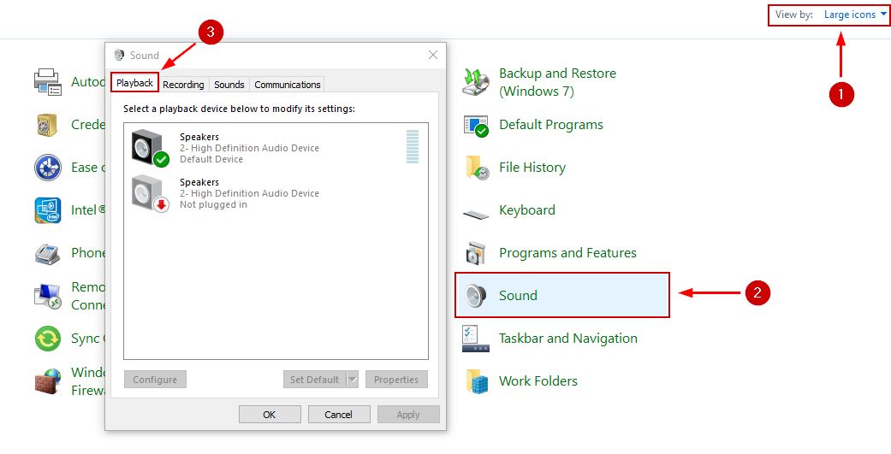Click the File History label
This screenshot has height=454, width=891.
coord(532,168)
